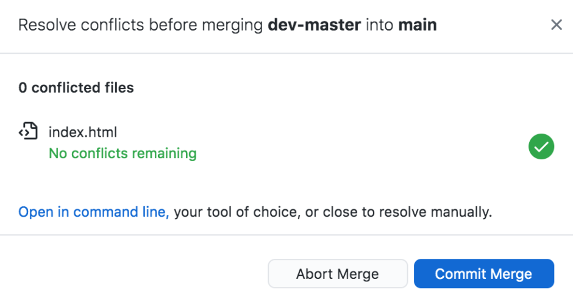This screenshot has width=573, height=307.
Task: Close the resolve conflicts dialog
Action: (556, 25)
